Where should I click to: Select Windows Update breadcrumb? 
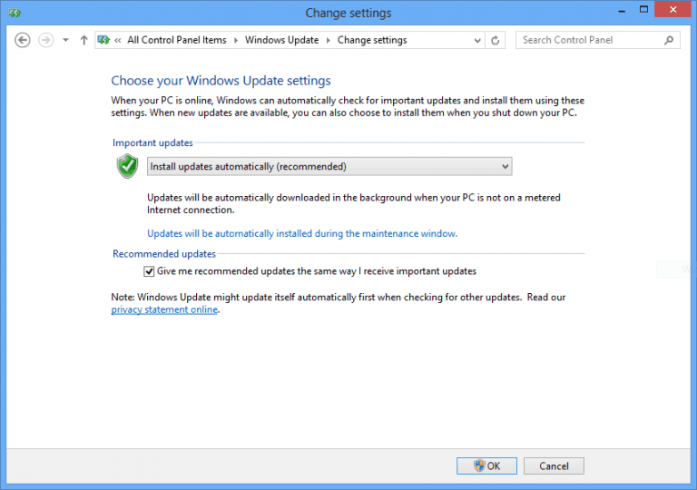tap(282, 40)
